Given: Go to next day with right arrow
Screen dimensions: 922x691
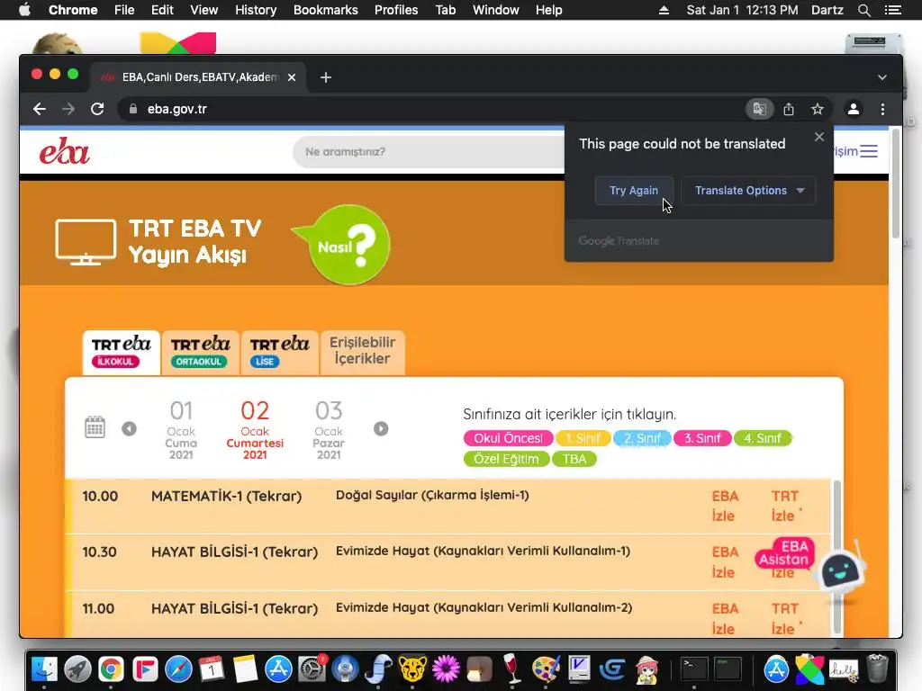Looking at the screenshot, I should pos(381,429).
